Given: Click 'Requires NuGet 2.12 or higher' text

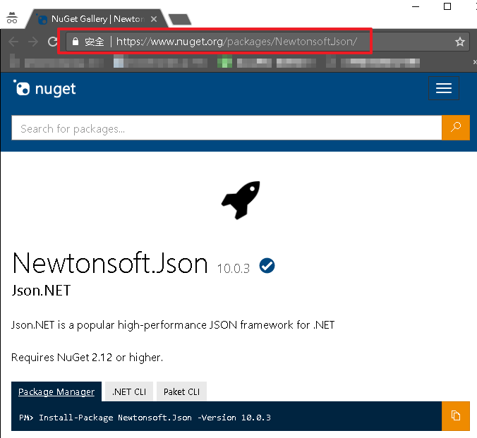Looking at the screenshot, I should (87, 358).
